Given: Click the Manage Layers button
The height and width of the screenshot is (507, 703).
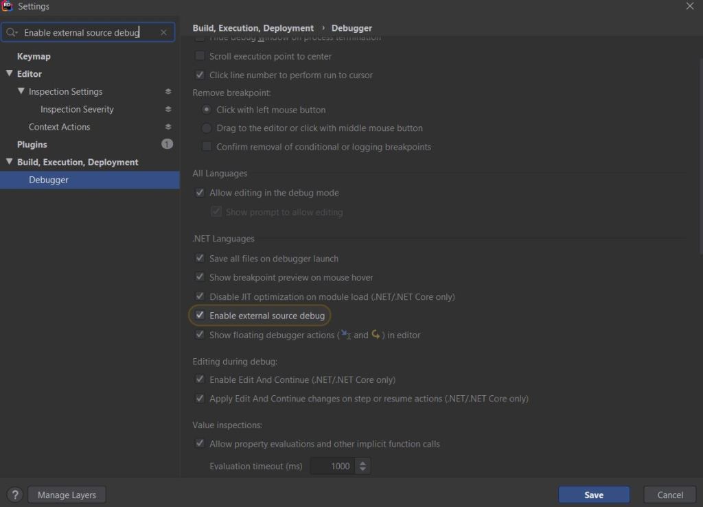Looking at the screenshot, I should pyautogui.click(x=67, y=495).
